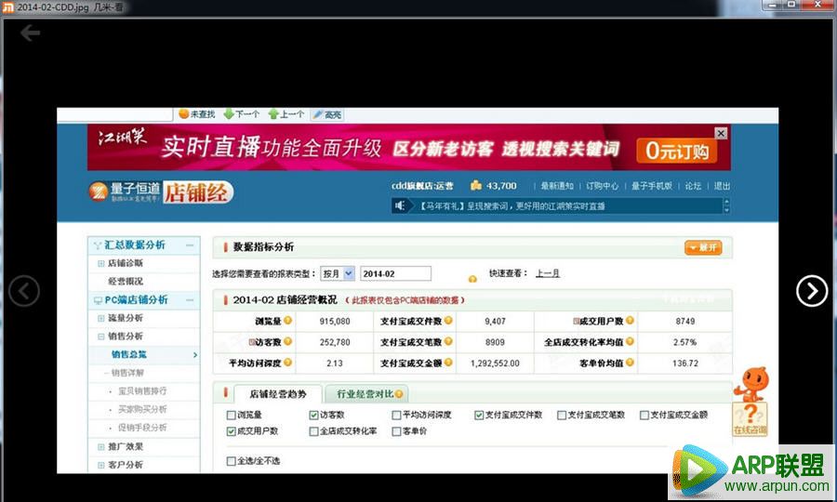Enable the 客单价 checkbox
This screenshot has width=837, height=502.
point(396,431)
